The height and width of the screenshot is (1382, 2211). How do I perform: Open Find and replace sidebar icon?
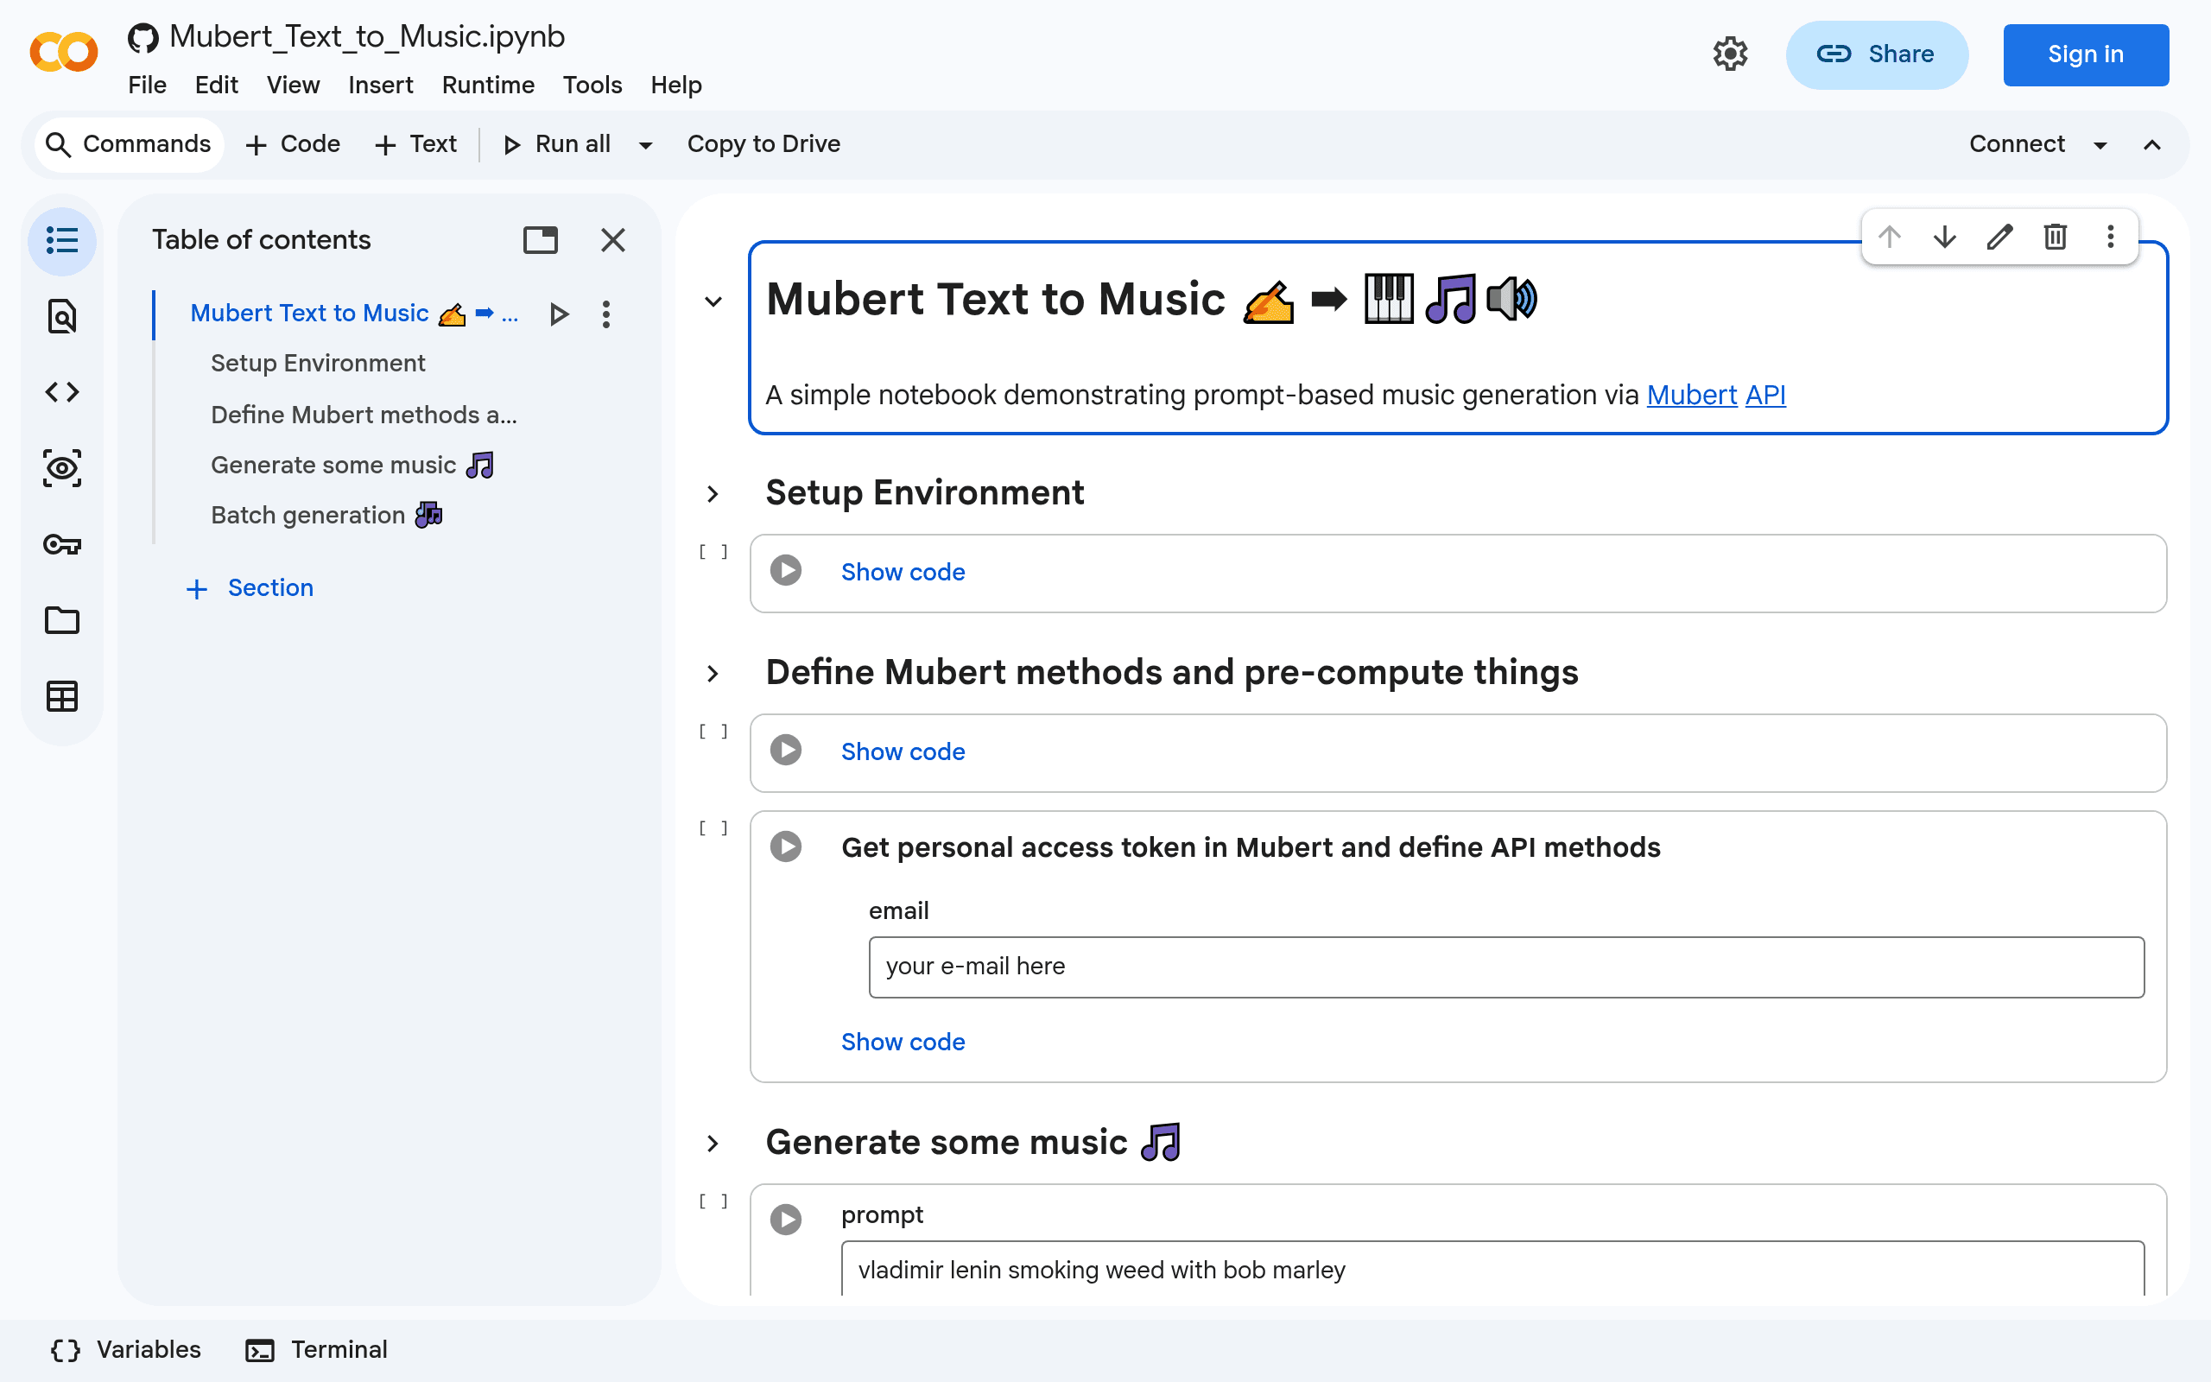(62, 316)
